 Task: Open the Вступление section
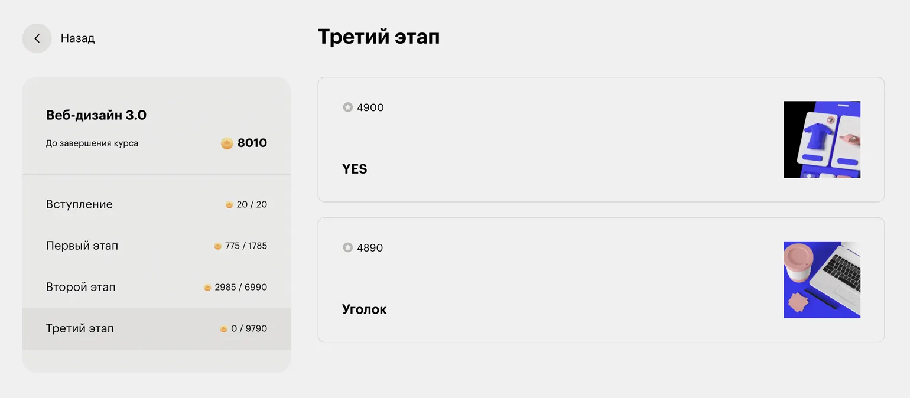pos(79,204)
